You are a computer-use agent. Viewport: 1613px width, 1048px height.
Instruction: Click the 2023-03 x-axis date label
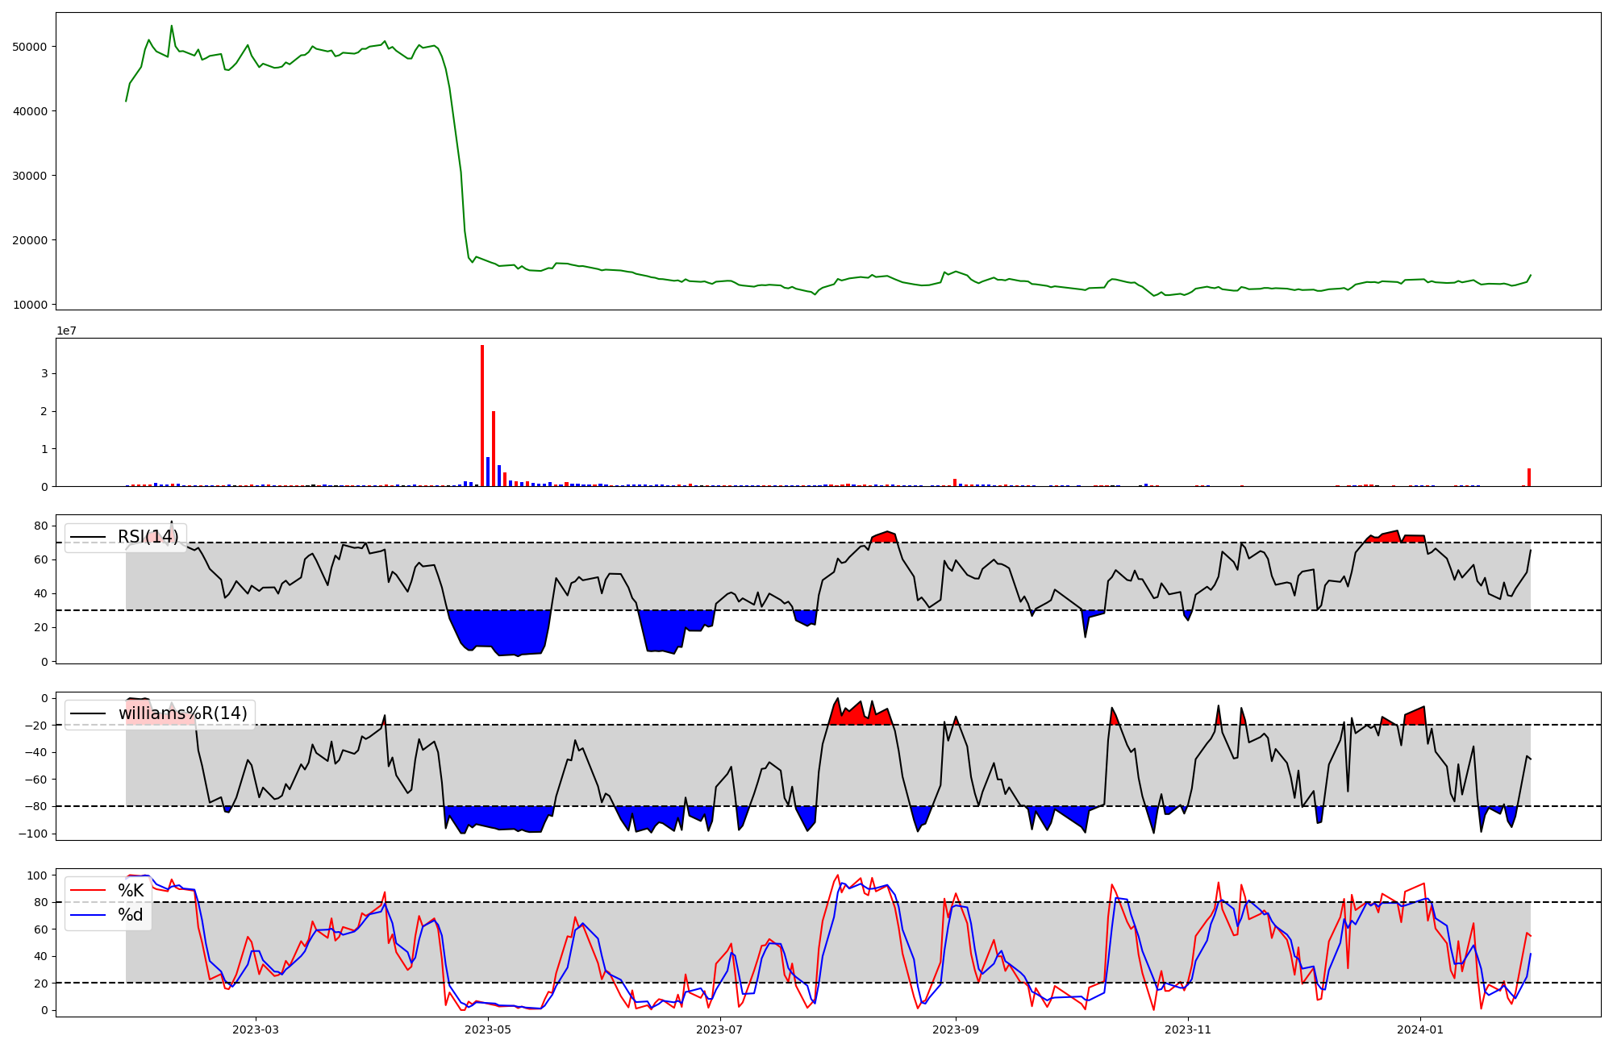tap(256, 1029)
